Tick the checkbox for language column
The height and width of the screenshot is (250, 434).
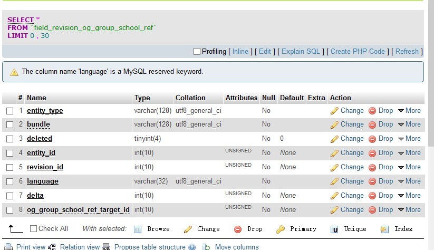pyautogui.click(x=9, y=181)
